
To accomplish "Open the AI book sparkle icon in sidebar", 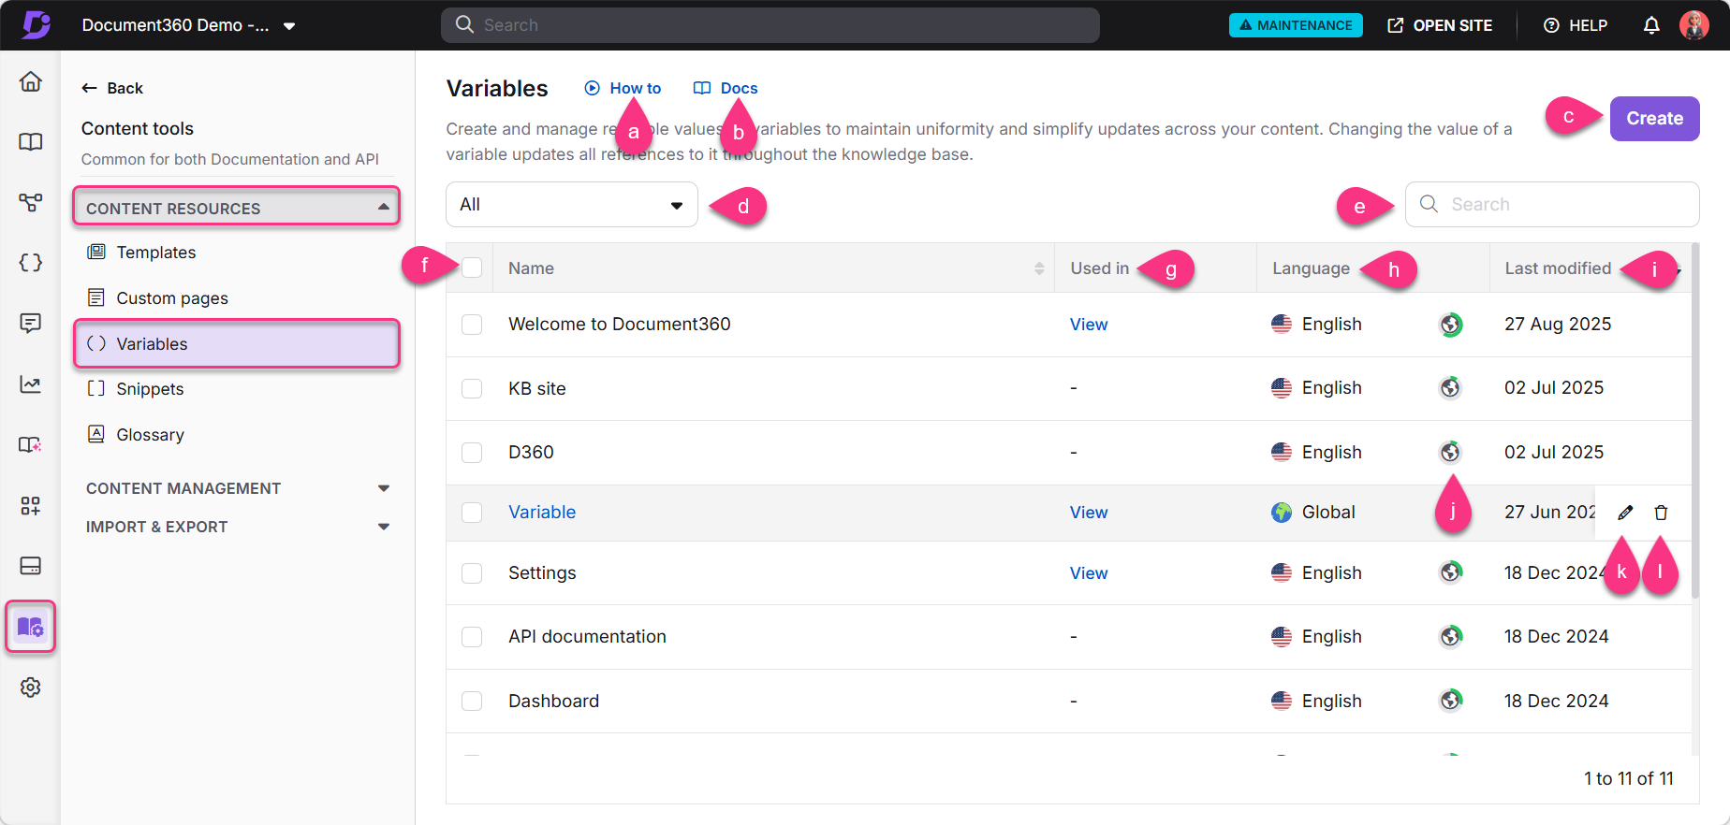I will pyautogui.click(x=31, y=445).
